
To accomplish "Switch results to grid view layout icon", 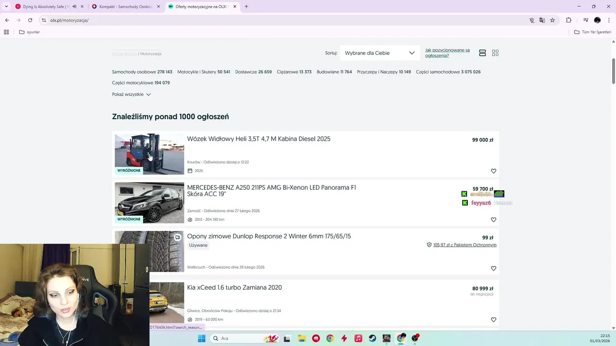I will coord(495,53).
